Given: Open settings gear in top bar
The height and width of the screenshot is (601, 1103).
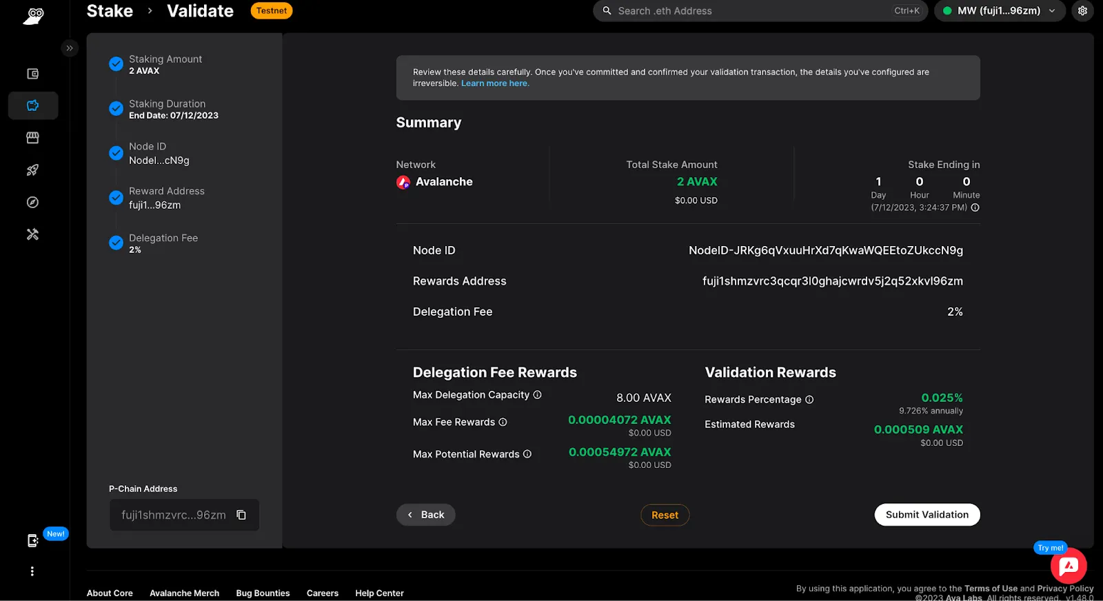Looking at the screenshot, I should [x=1082, y=11].
